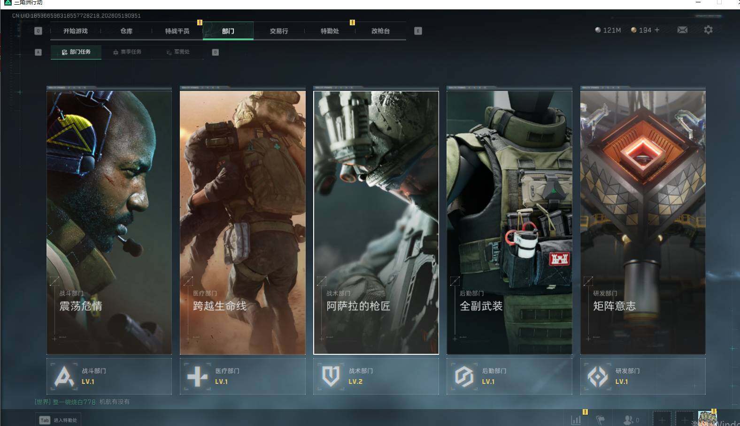Image resolution: width=740 pixels, height=426 pixels.
Task: Click the 后勤部门 LV.1 panel
Action: (509, 376)
